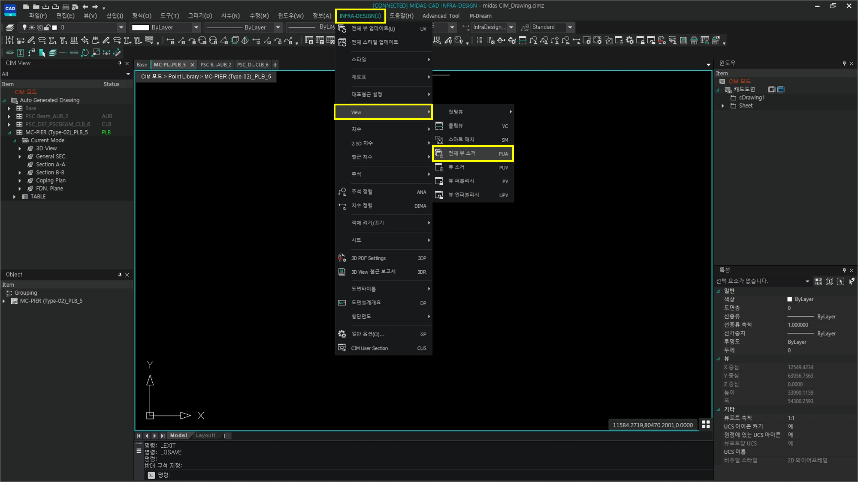Select the Model layout tab
The height and width of the screenshot is (482, 858).
coord(178,435)
